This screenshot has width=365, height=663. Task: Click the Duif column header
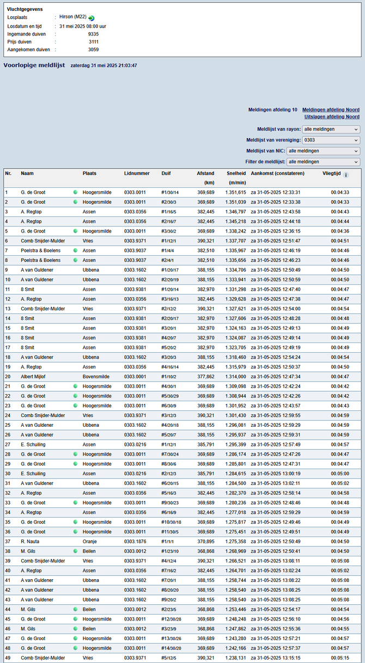[x=166, y=173]
